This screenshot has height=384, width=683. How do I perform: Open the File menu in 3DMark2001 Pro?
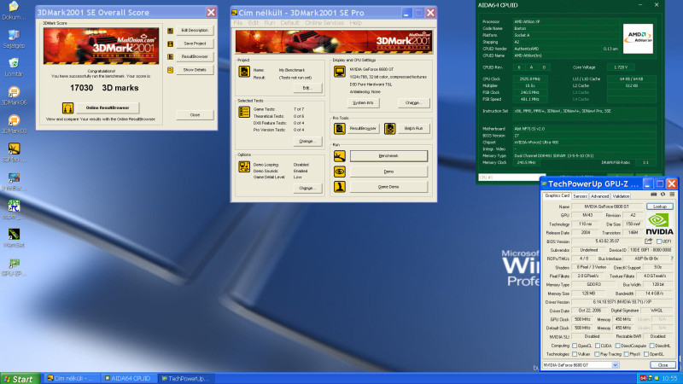[x=238, y=23]
